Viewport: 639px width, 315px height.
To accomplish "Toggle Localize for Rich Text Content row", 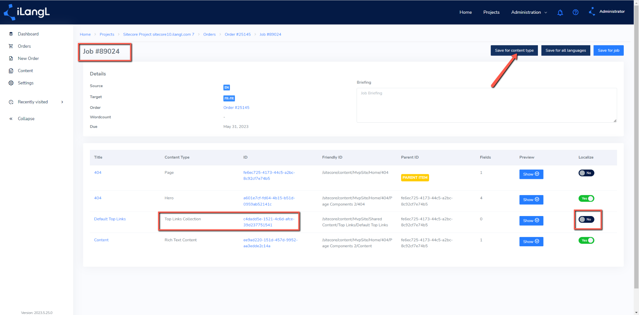I will coord(586,240).
